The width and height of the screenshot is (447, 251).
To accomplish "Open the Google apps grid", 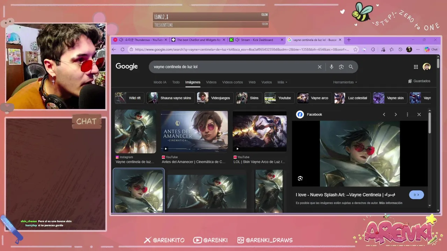I will click(x=416, y=67).
